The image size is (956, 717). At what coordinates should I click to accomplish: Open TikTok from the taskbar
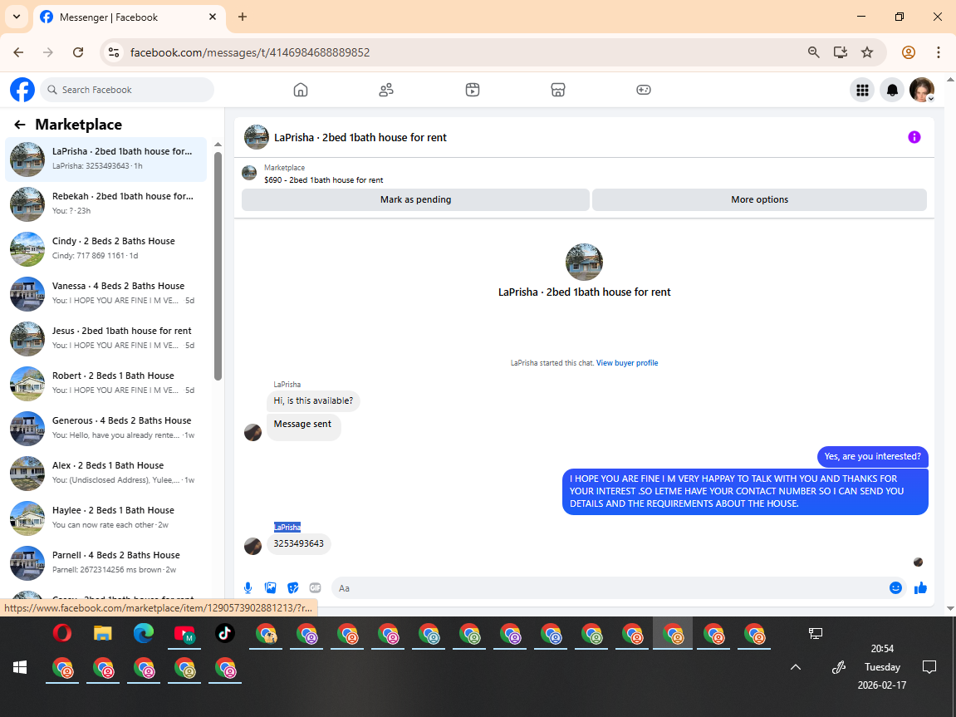coord(225,633)
